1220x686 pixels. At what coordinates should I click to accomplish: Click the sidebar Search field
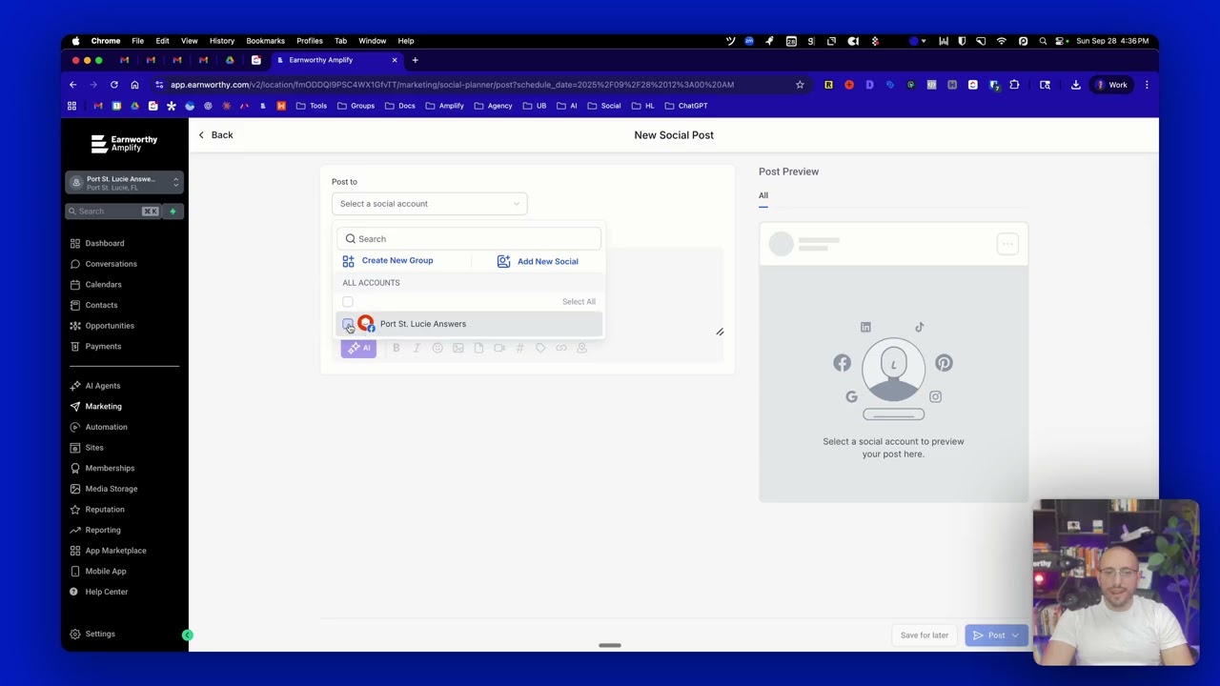(x=113, y=212)
